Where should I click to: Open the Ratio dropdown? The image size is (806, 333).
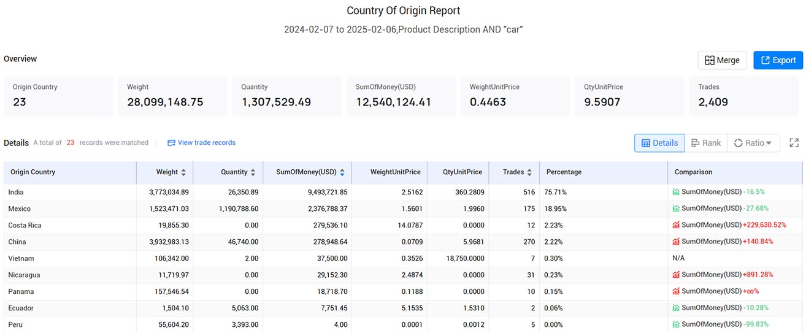[x=753, y=143]
